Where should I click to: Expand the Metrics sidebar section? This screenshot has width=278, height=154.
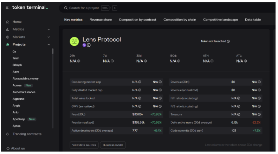(49, 29)
